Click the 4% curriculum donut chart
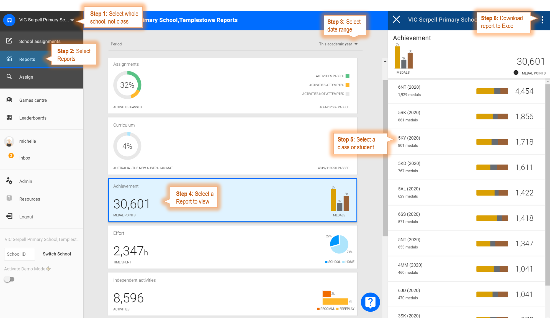 tap(127, 146)
